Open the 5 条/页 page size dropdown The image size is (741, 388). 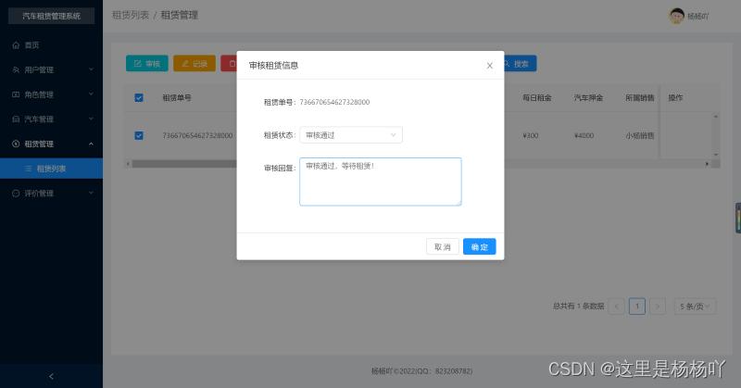[695, 307]
